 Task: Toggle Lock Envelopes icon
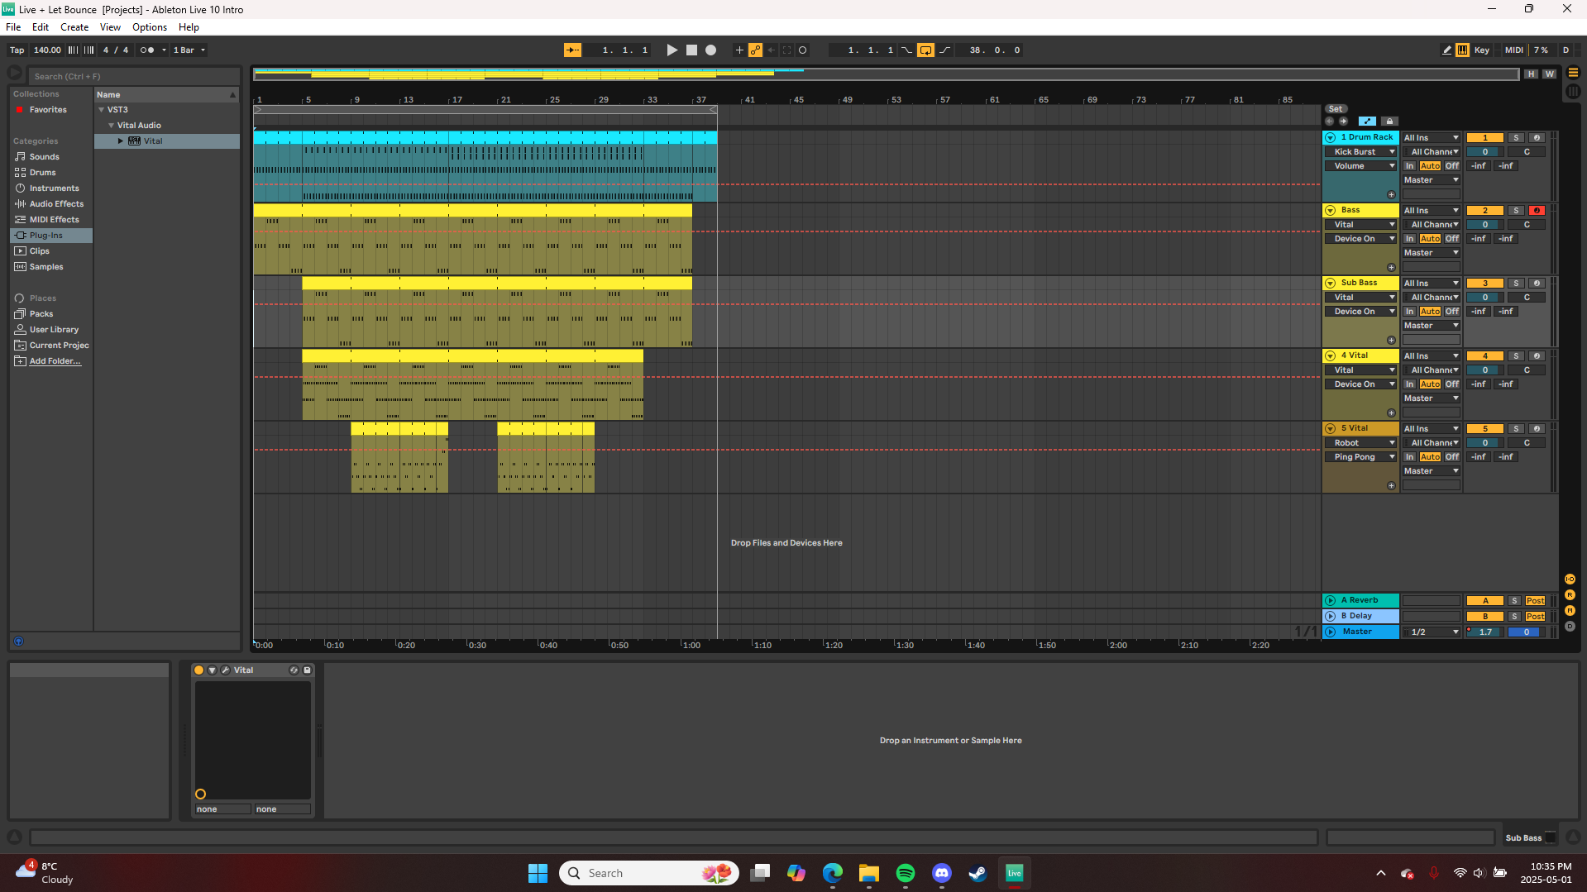1389,122
